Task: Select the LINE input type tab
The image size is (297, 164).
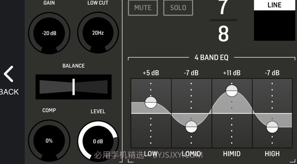Action: [x=274, y=5]
